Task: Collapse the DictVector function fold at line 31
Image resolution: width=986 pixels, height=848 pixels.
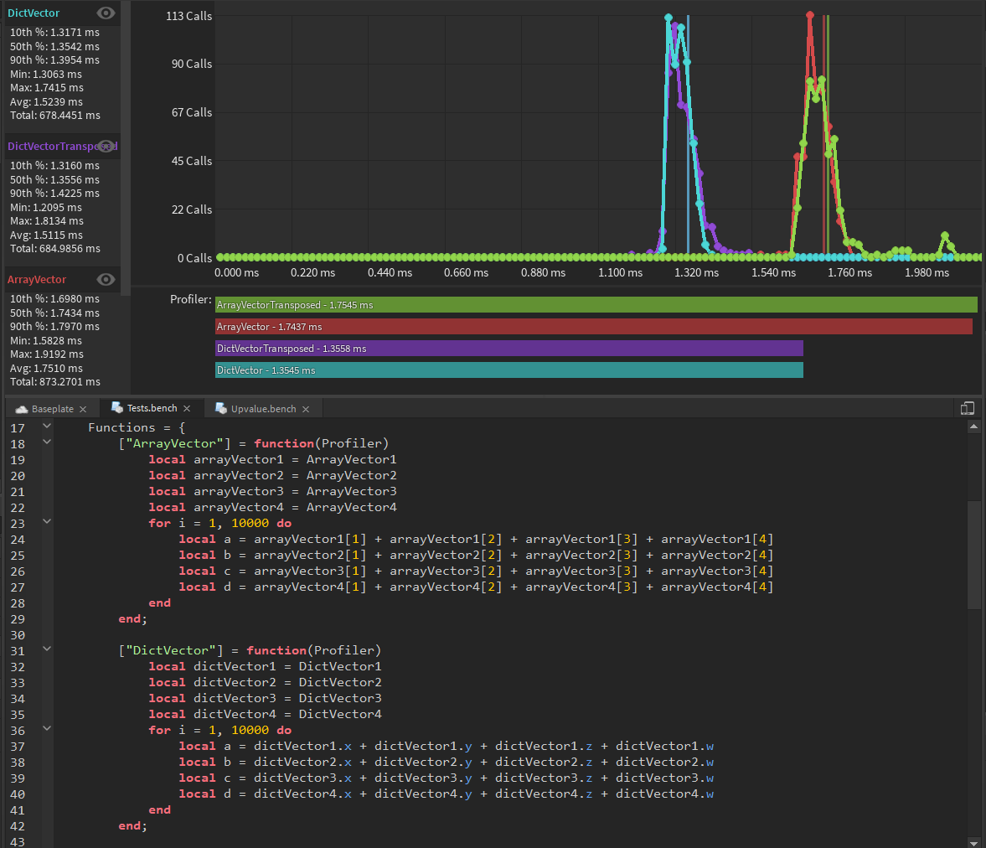Action: (x=47, y=649)
